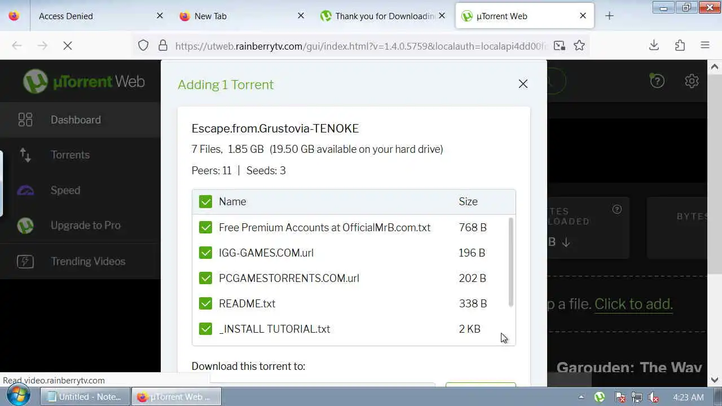Image resolution: width=722 pixels, height=406 pixels.
Task: Show hidden system tray icons
Action: pos(581,397)
